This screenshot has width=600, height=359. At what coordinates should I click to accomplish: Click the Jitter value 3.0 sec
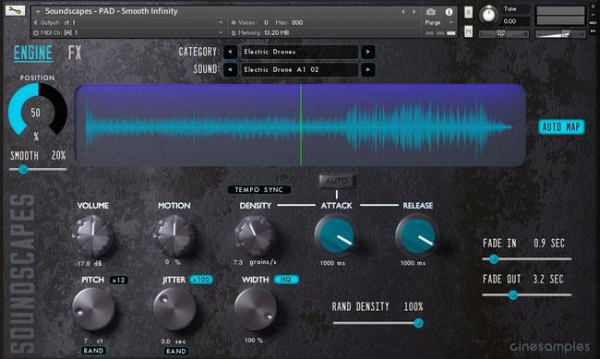[x=174, y=341]
